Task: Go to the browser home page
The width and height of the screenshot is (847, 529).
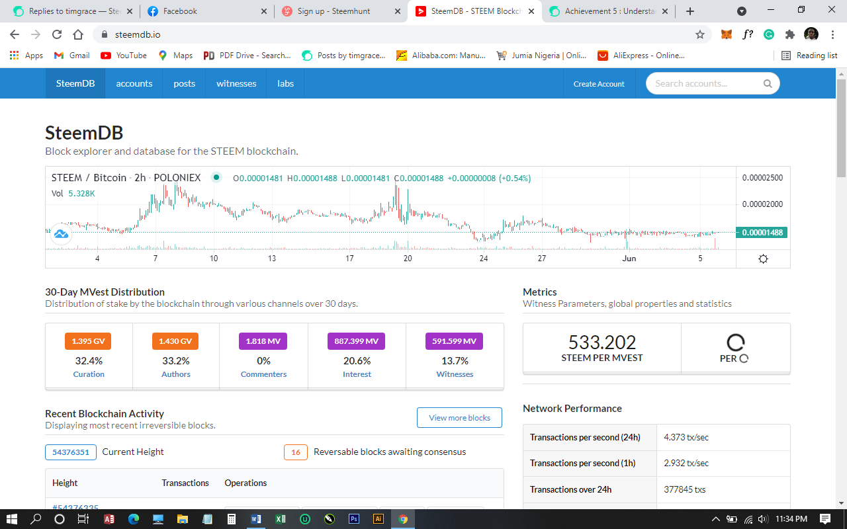Action: coord(78,34)
